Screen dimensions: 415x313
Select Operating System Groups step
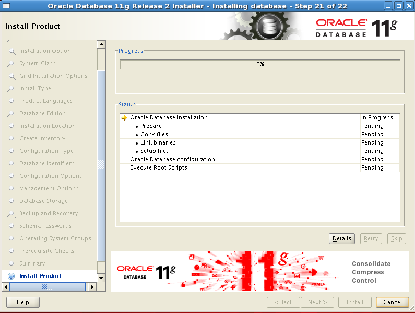click(x=55, y=238)
